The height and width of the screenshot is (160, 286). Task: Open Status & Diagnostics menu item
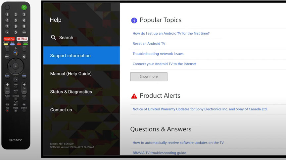pos(71,92)
